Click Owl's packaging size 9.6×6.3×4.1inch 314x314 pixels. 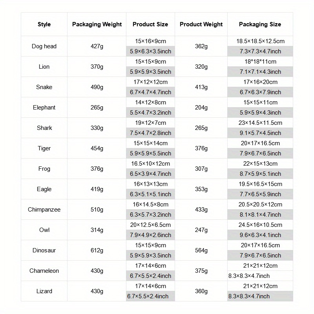point(260,235)
